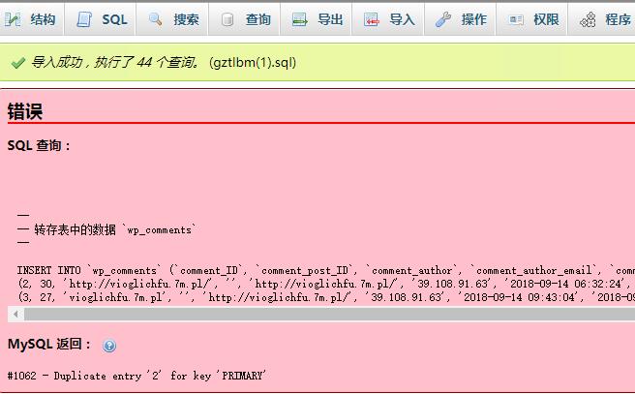Go to the 导出 tab
Viewport: 635px width, 394px height.
coord(329,19)
